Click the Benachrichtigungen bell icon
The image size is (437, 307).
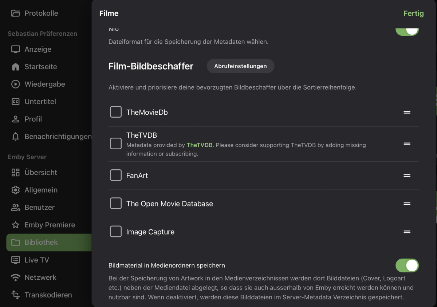pos(15,137)
